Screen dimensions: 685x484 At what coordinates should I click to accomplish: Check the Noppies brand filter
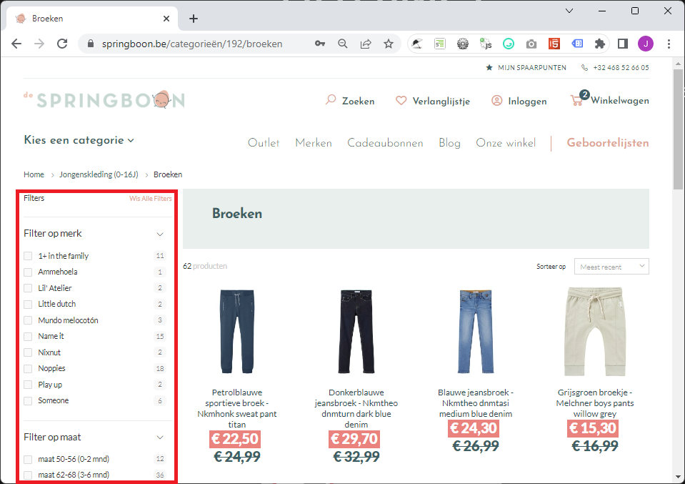tap(28, 369)
